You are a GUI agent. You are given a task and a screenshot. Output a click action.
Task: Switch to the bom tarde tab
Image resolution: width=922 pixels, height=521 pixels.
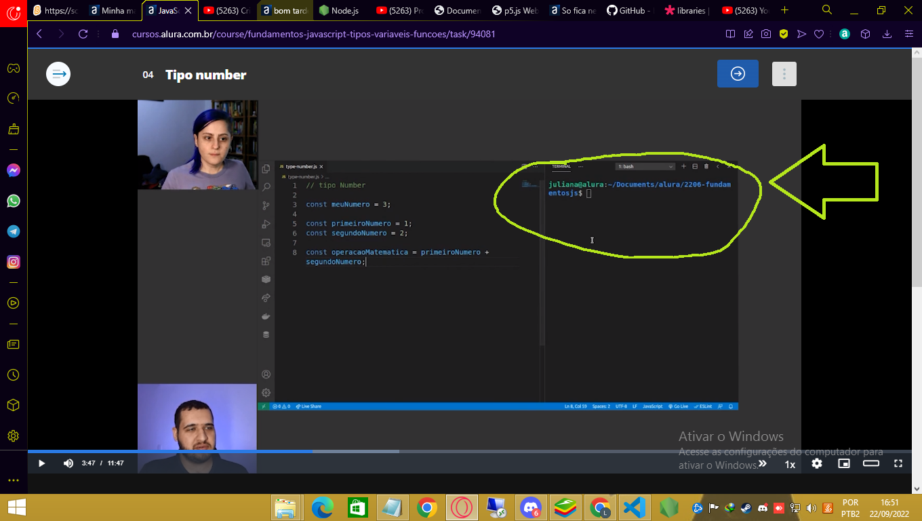(286, 10)
